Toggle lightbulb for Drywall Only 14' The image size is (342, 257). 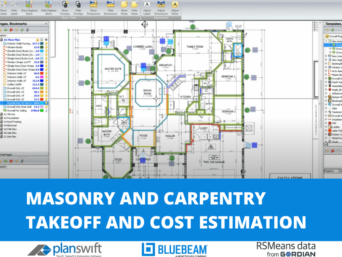pos(46,96)
